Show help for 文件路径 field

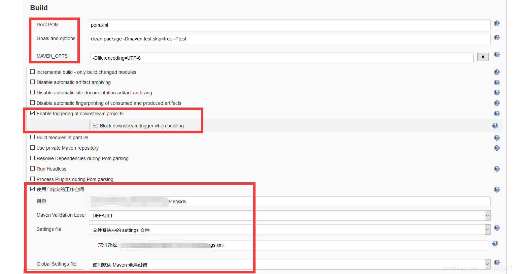click(x=495, y=244)
